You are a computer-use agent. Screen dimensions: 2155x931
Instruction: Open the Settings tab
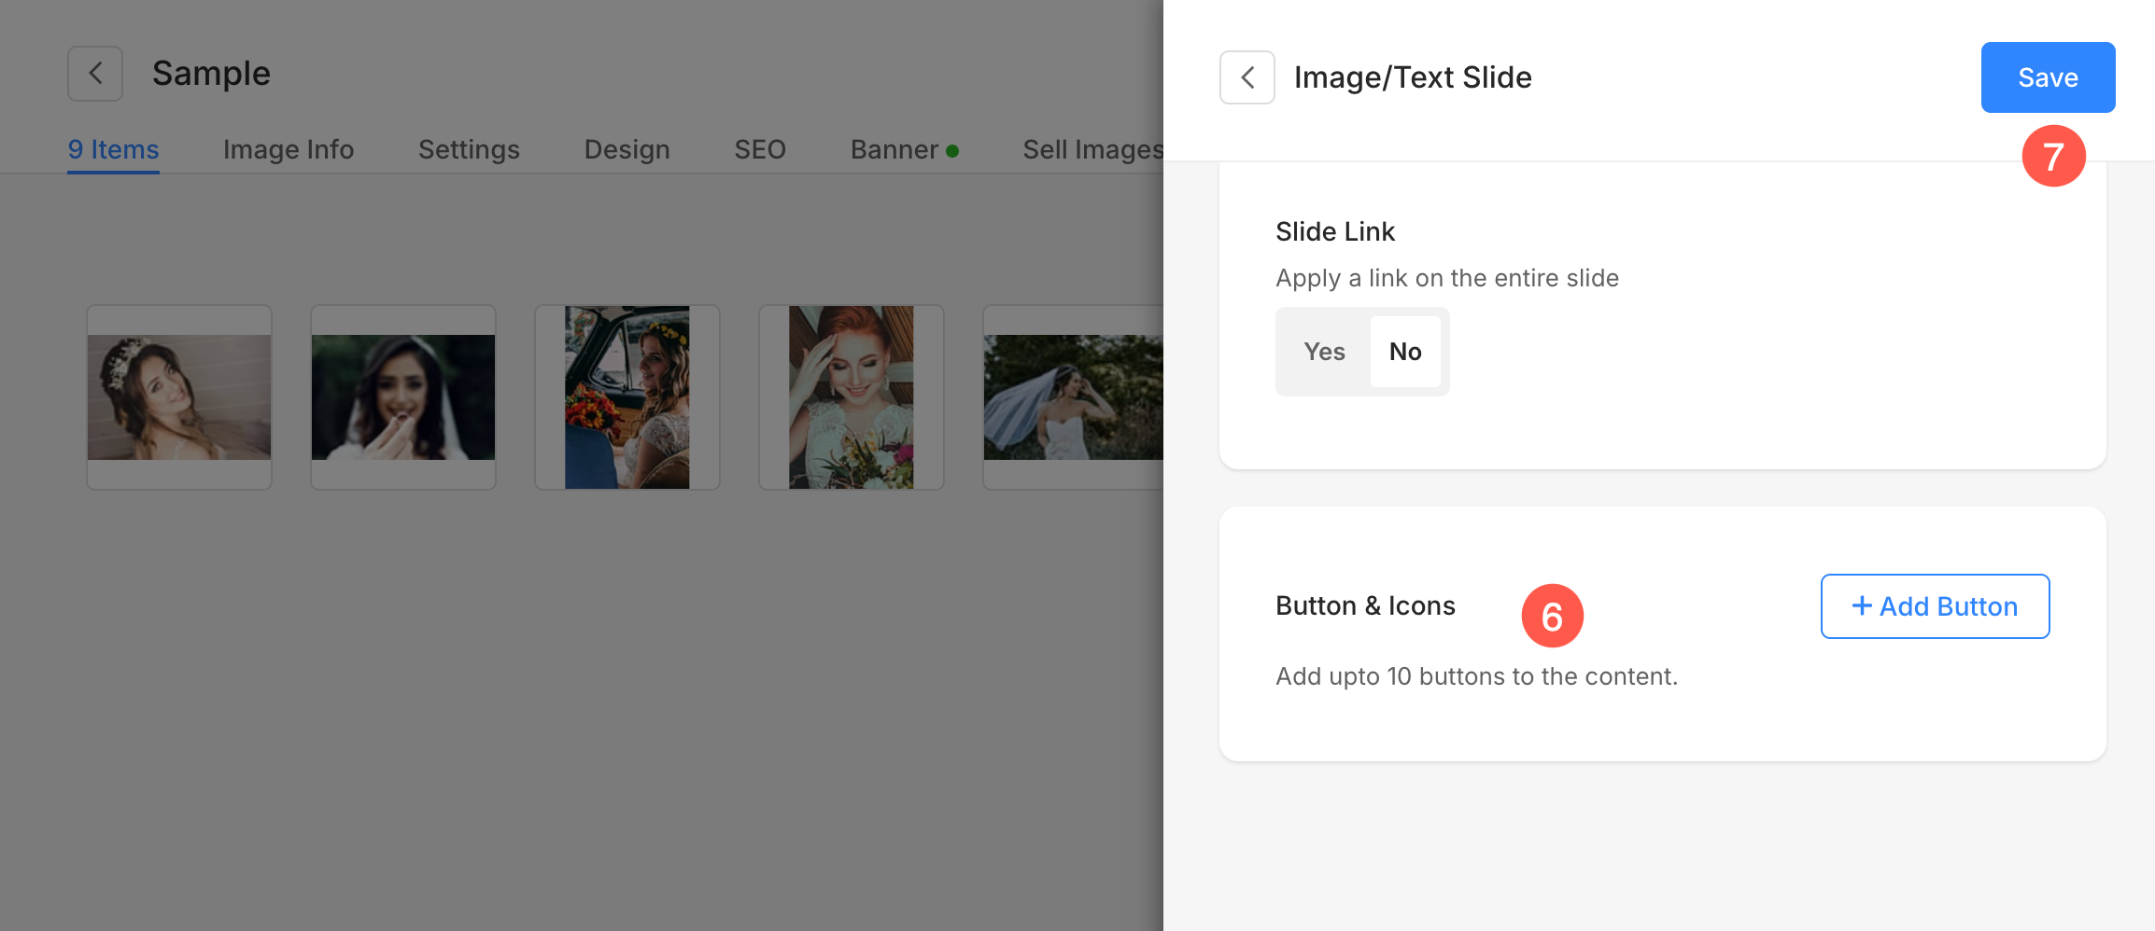(469, 149)
